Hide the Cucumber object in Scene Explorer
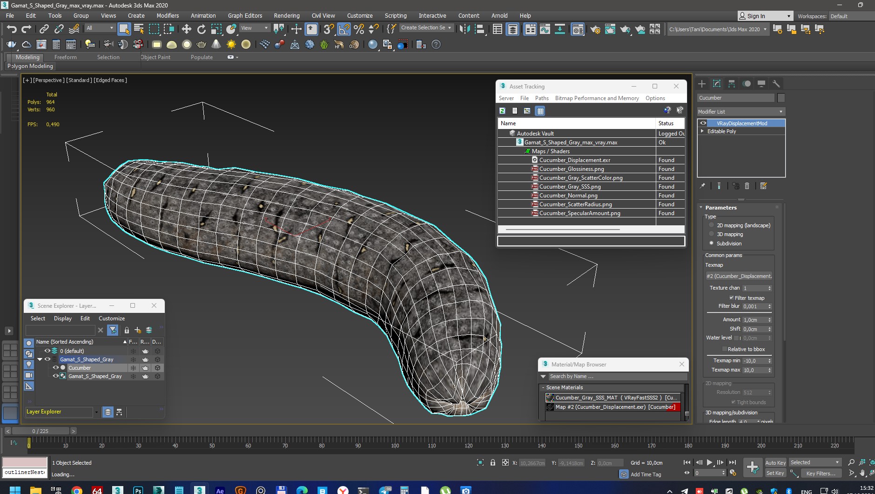The height and width of the screenshot is (494, 875). click(x=56, y=368)
